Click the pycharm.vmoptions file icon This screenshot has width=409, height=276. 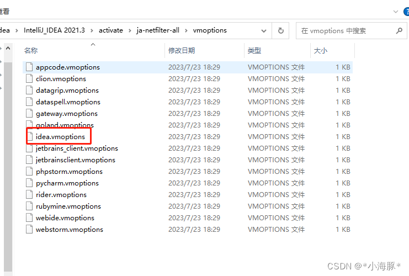(x=29, y=183)
